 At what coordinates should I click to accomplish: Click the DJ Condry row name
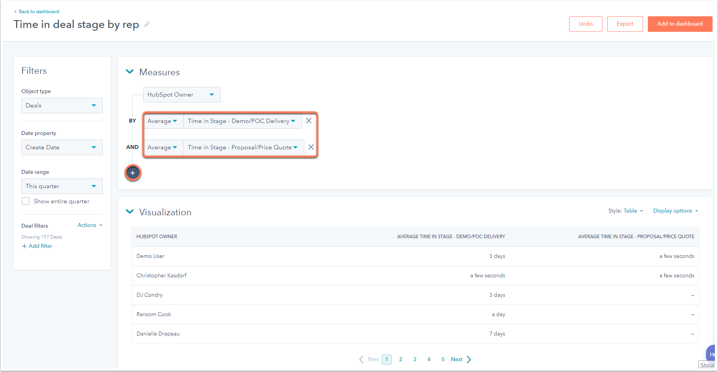click(x=150, y=295)
